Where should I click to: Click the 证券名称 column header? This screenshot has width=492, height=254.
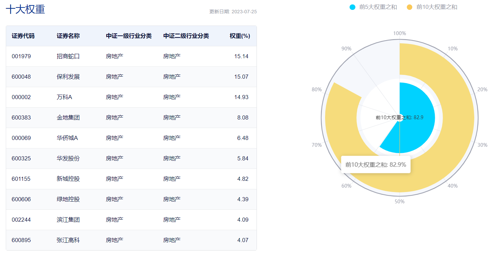68,36
